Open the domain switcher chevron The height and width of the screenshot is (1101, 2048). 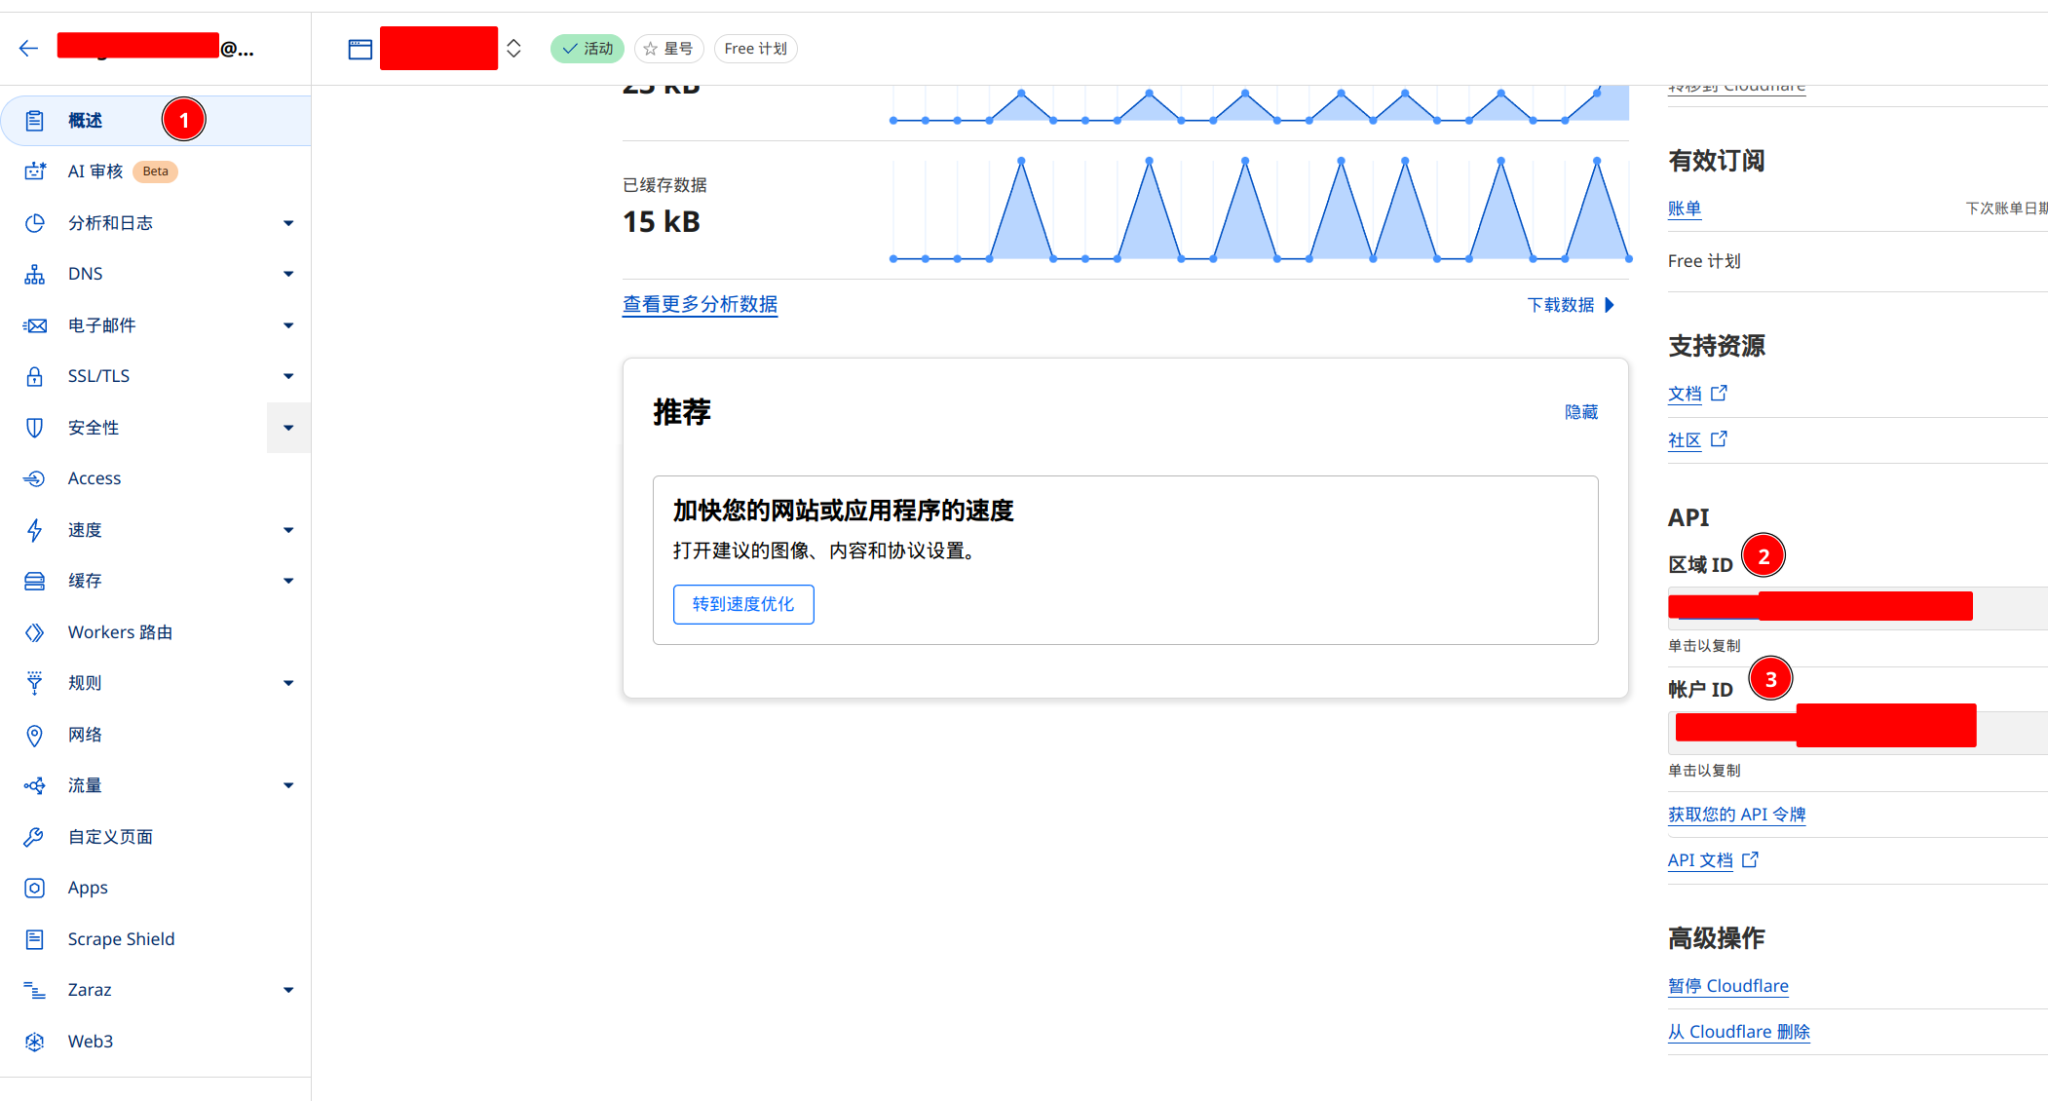(x=513, y=49)
